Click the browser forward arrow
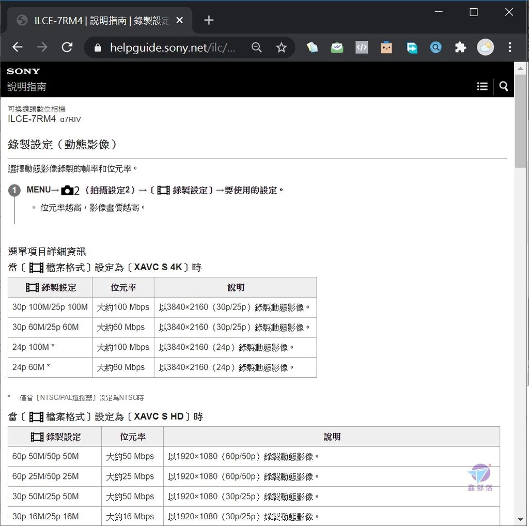 tap(42, 47)
